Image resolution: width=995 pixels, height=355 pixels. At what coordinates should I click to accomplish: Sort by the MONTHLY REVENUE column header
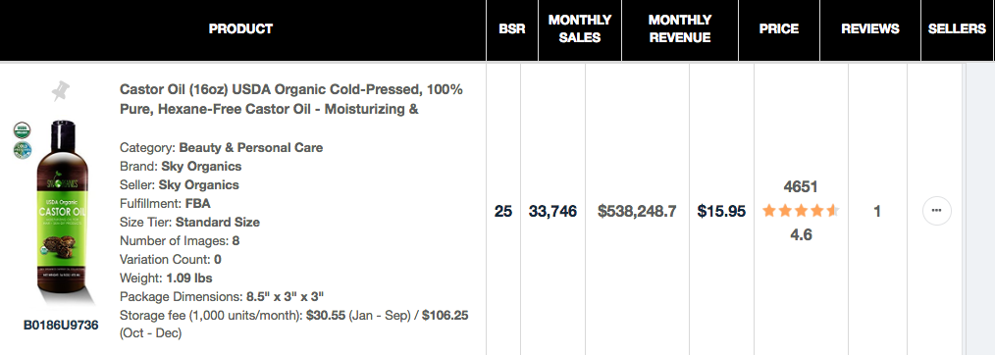680,28
